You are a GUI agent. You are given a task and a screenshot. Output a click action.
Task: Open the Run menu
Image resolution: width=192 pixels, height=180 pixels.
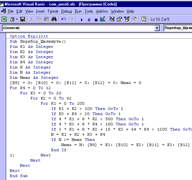(x=78, y=11)
